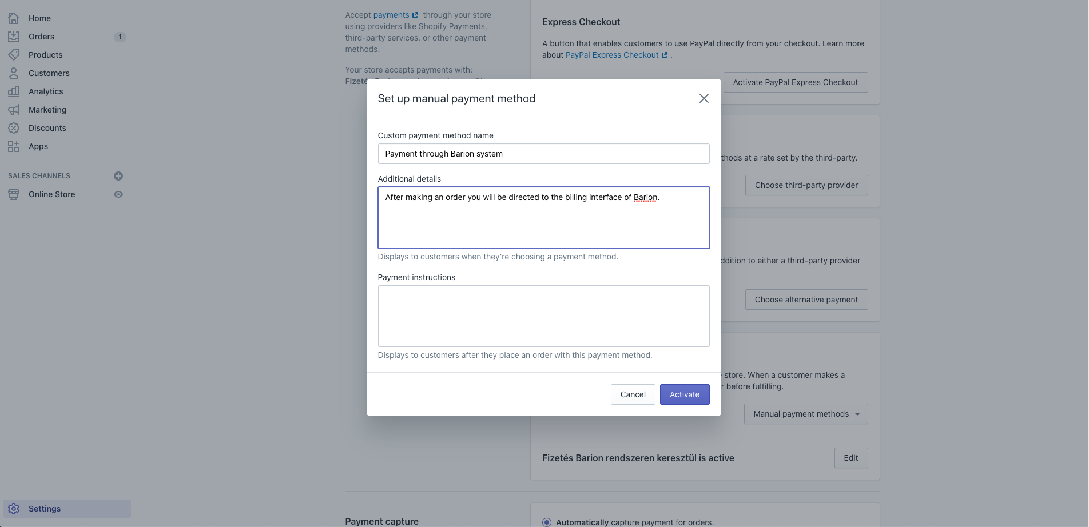Select the Discounts badge icon
1089x527 pixels.
tap(14, 128)
